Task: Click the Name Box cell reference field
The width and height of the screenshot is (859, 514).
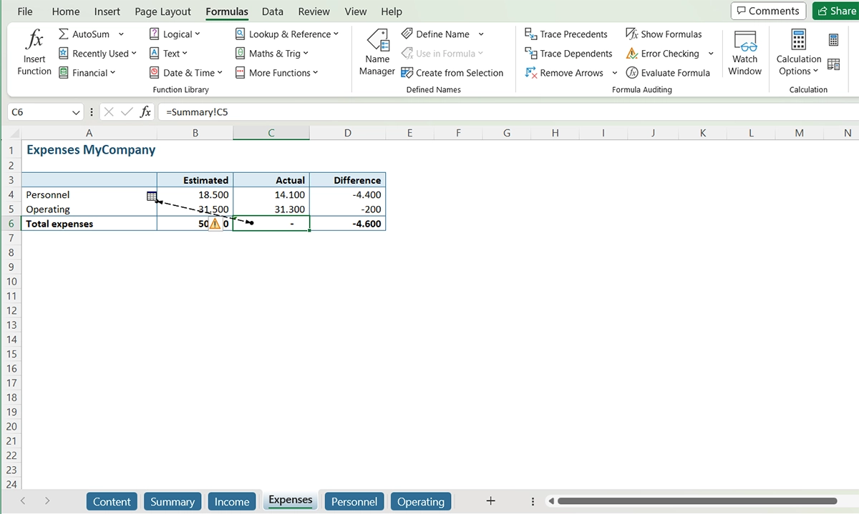Action: [39, 112]
